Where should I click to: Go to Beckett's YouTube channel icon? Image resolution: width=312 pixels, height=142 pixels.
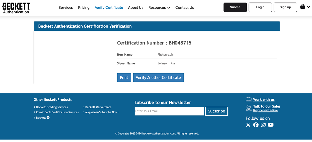(x=270, y=125)
